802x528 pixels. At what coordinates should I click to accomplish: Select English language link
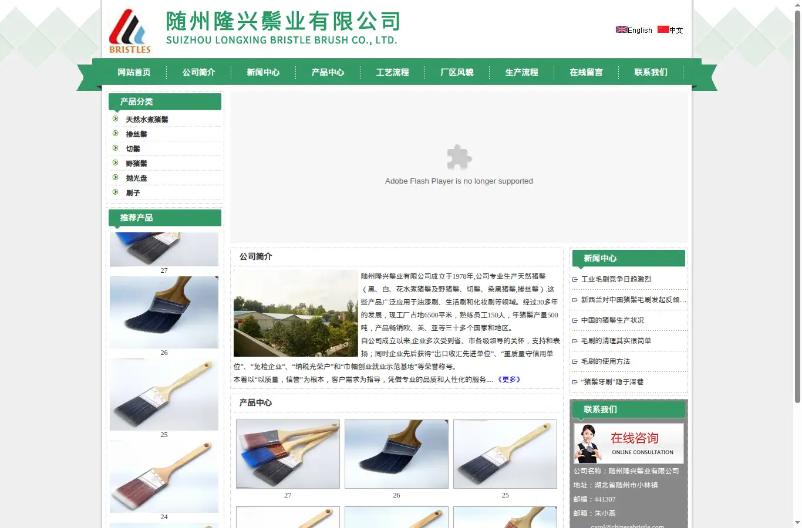click(640, 31)
